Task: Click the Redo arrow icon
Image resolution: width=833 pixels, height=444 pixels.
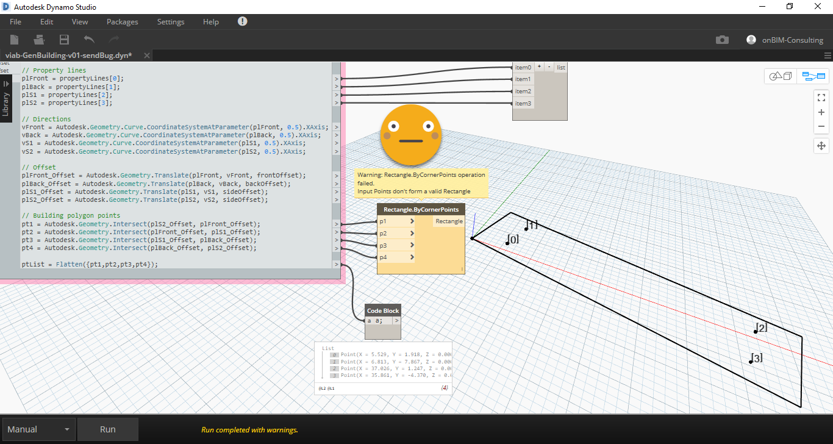Action: click(114, 40)
